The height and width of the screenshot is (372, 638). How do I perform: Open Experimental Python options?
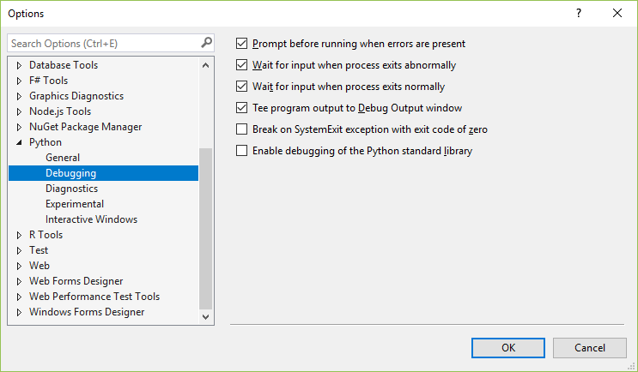click(75, 204)
